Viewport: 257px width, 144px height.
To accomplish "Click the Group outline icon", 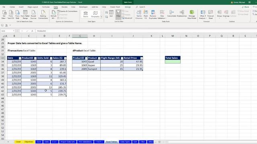I will 219,14.
